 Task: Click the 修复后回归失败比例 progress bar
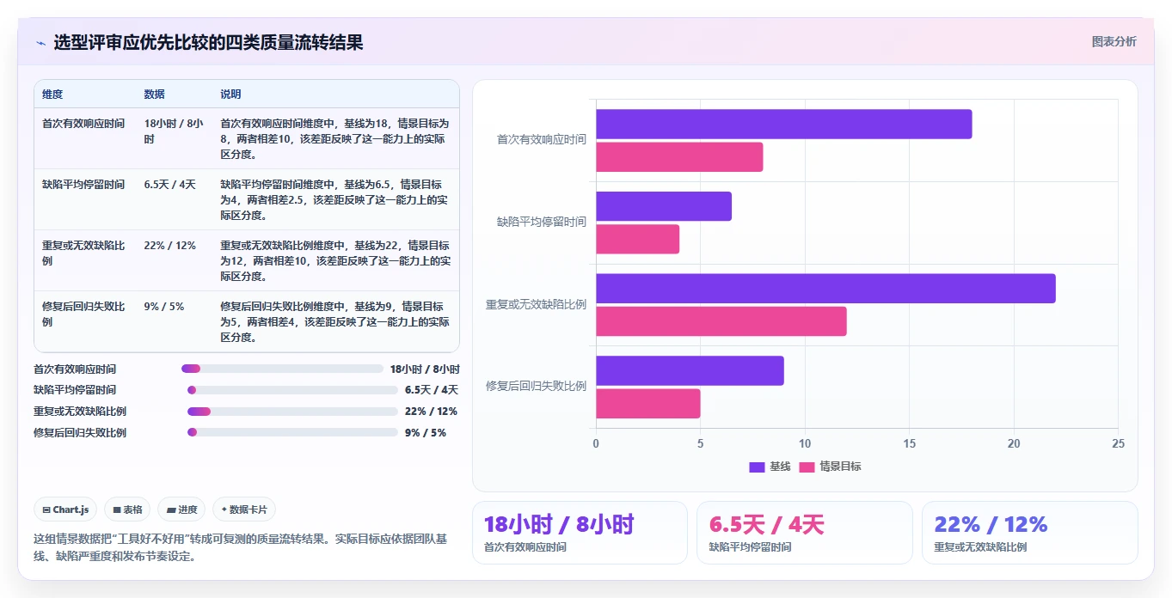point(292,432)
